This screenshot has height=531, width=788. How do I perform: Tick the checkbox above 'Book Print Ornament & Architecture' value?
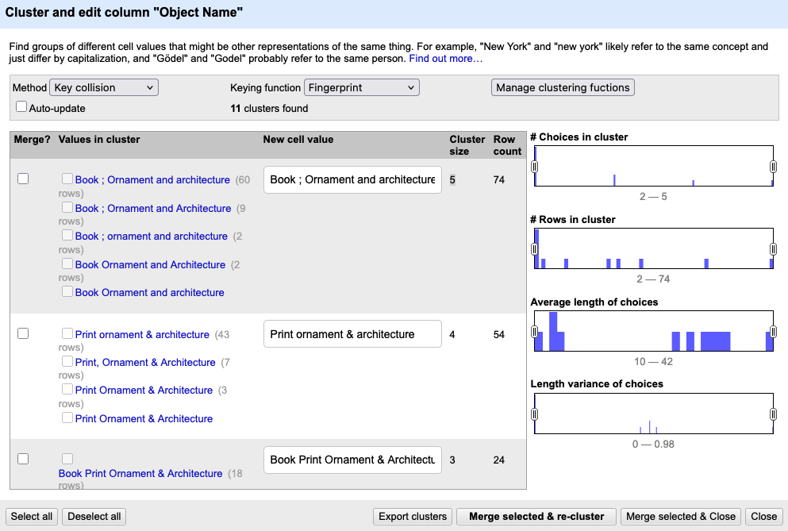pyautogui.click(x=67, y=459)
